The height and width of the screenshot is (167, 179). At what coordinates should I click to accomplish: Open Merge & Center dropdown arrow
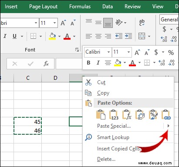pyautogui.click(x=149, y=36)
